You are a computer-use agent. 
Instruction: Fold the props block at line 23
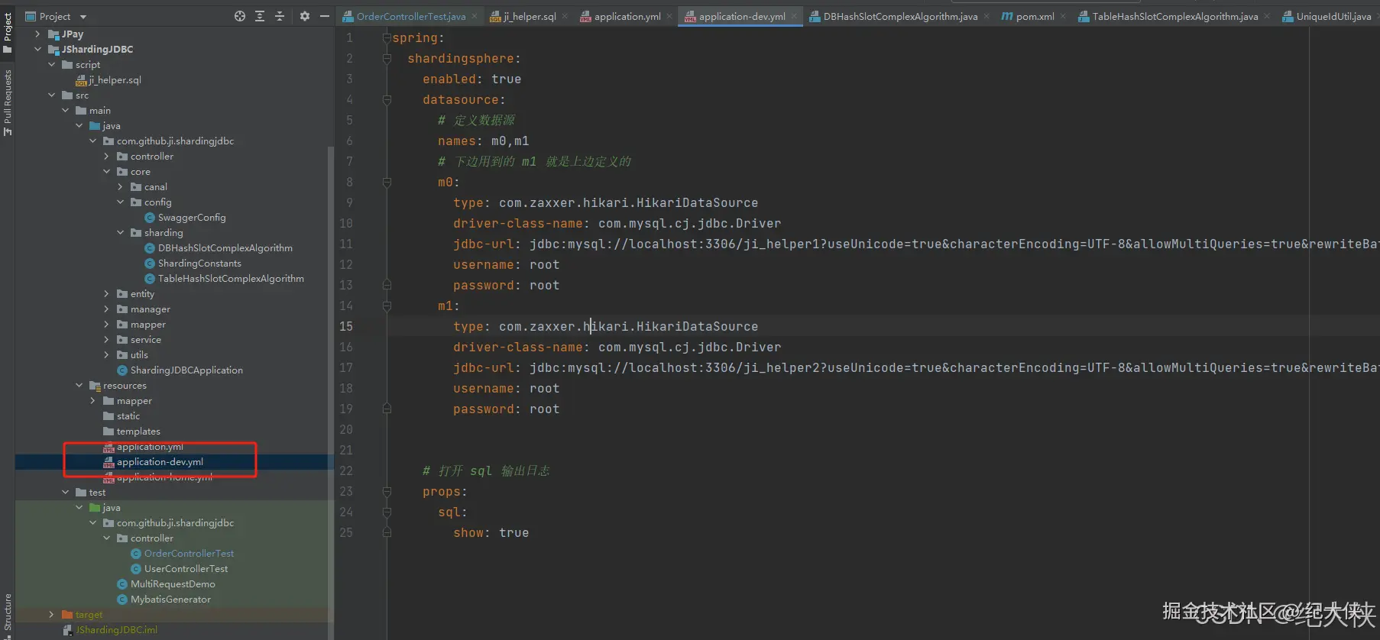pyautogui.click(x=387, y=491)
